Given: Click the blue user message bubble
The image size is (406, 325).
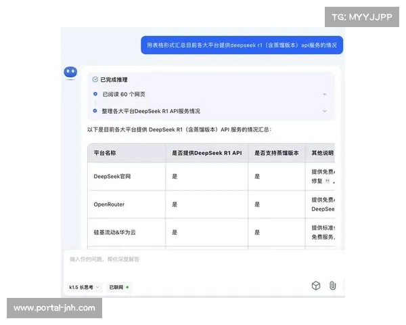Looking at the screenshot, I should (242, 45).
